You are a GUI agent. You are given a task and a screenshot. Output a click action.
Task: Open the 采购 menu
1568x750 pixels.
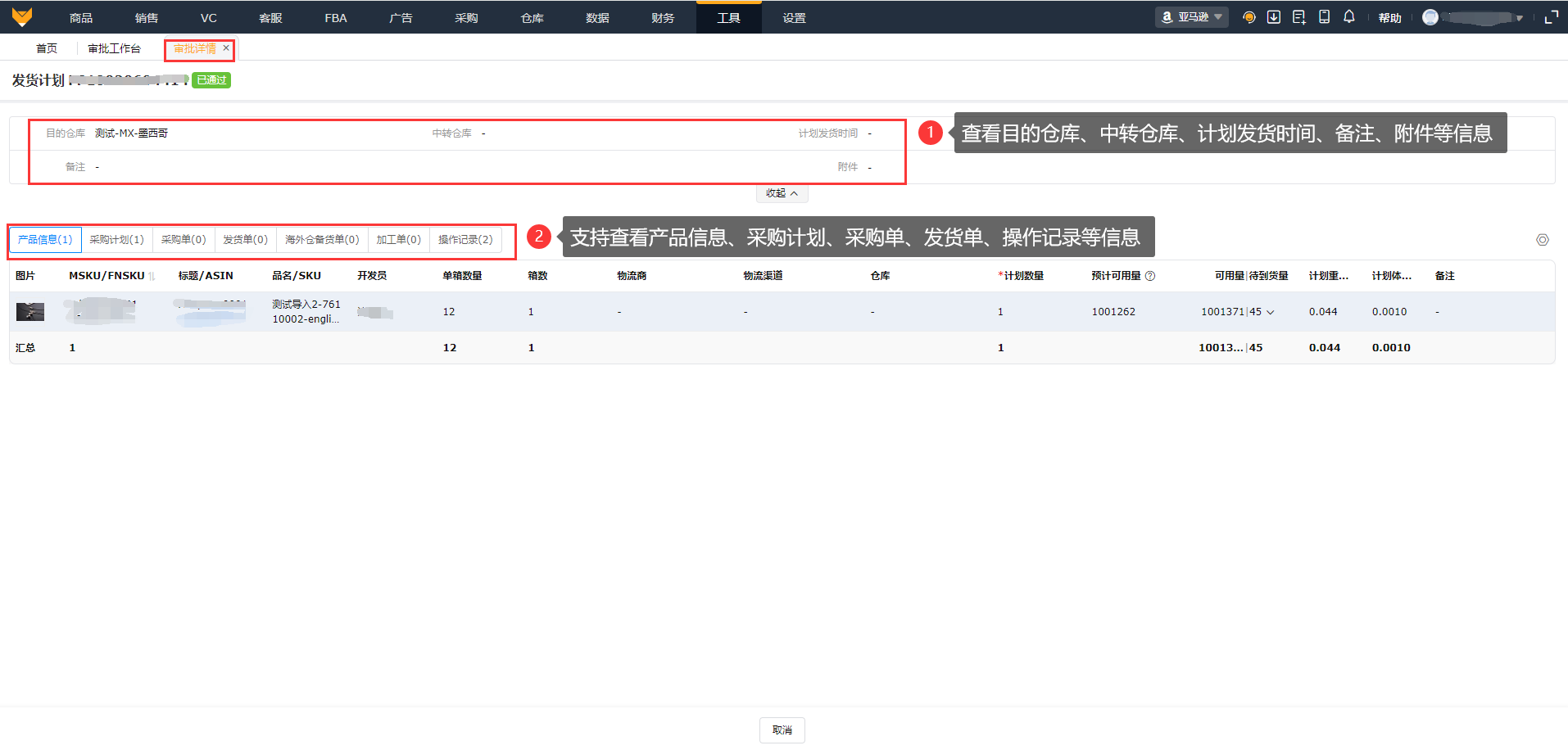tap(466, 17)
